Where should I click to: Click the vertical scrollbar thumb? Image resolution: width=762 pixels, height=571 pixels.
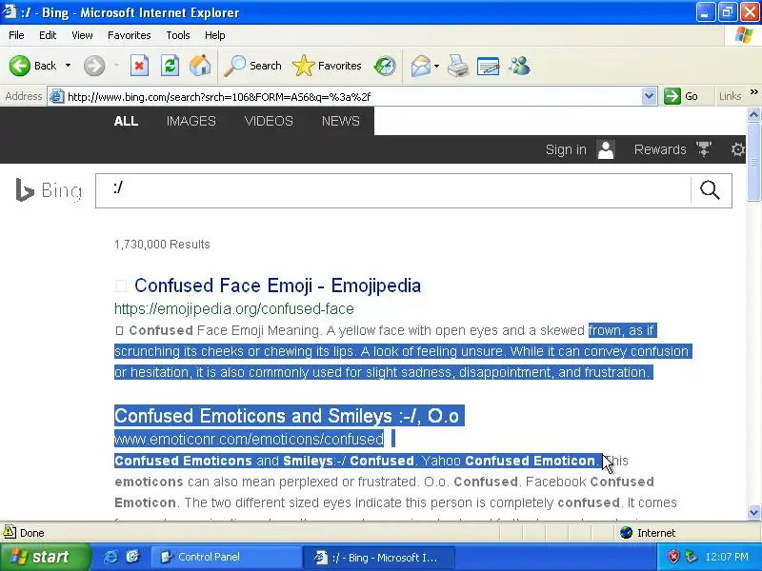point(753,161)
